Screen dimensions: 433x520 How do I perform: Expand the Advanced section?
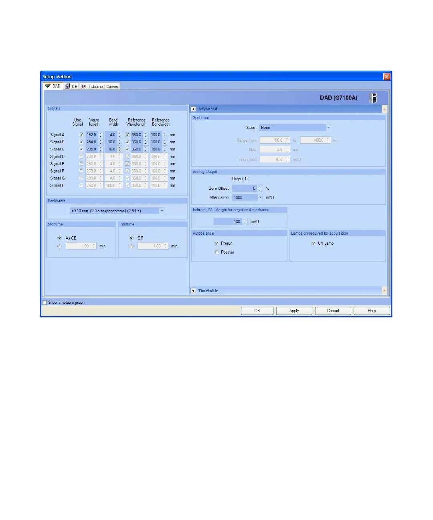coord(193,109)
